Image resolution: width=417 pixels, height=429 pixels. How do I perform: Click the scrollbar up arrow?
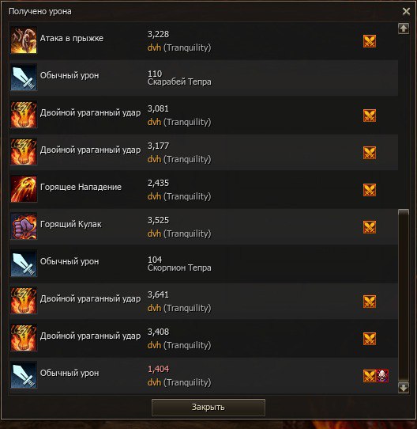[x=404, y=28]
